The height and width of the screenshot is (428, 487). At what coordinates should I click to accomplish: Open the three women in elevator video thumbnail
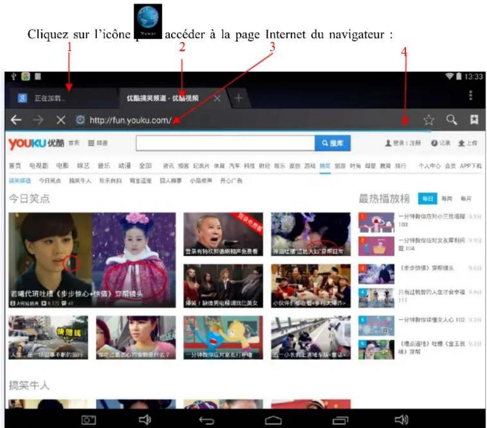click(x=223, y=286)
